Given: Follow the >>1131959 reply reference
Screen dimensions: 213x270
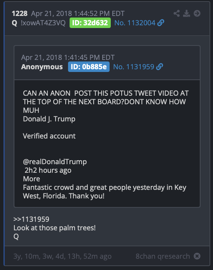Looking at the screenshot, I should [x=31, y=219].
